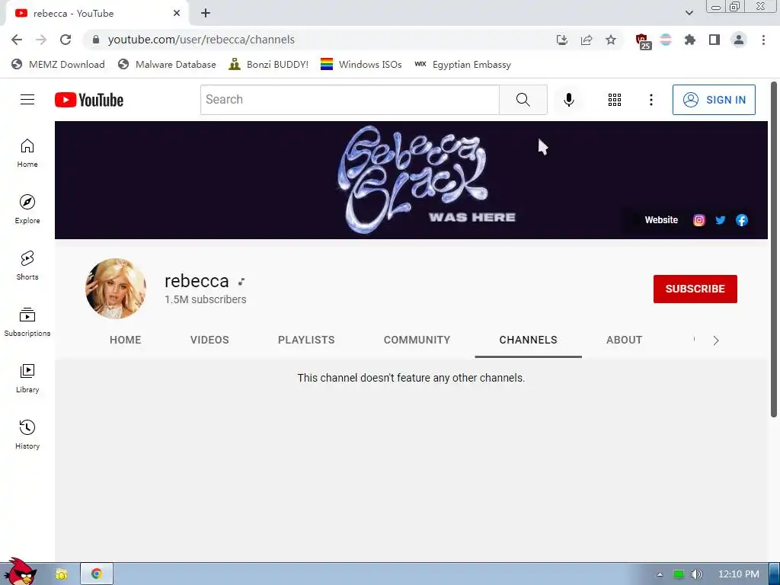Open the channel's Facebook link icon

(742, 220)
